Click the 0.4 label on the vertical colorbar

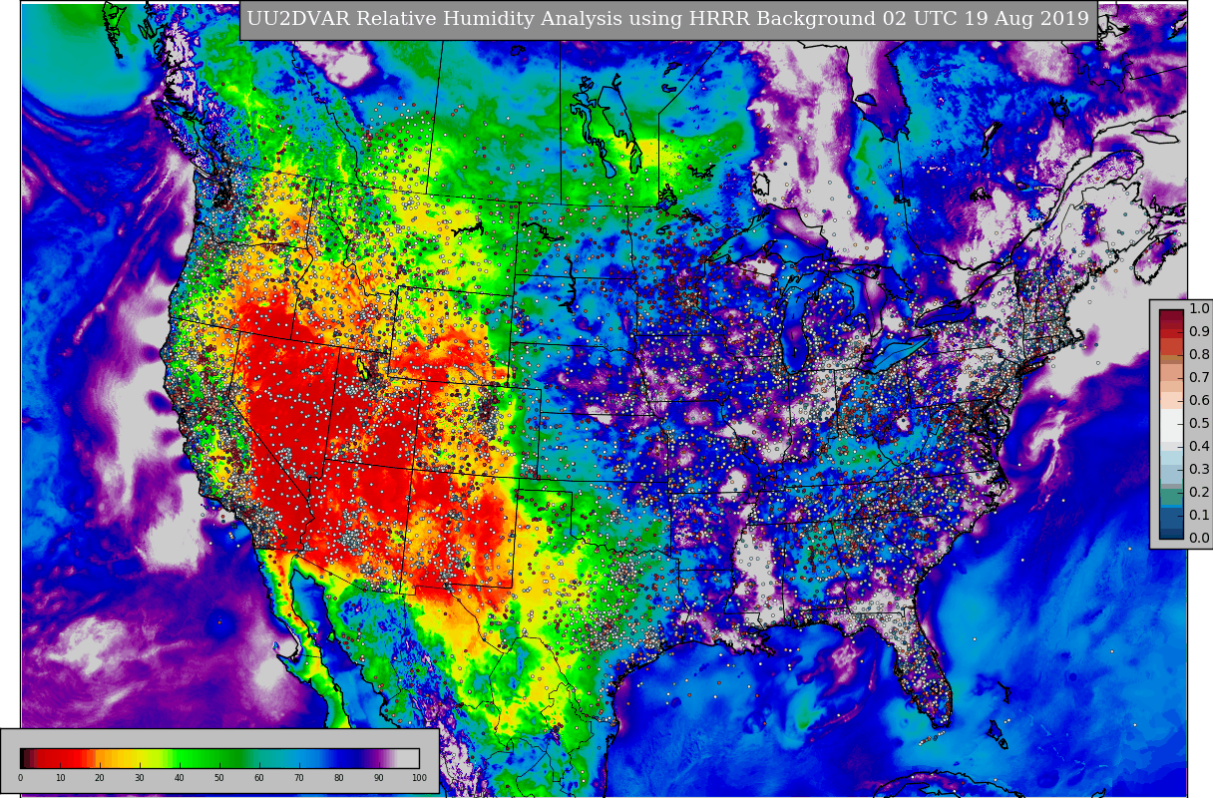(1199, 447)
